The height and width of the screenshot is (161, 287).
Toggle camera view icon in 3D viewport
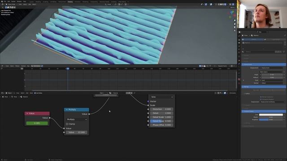[x=235, y=27]
